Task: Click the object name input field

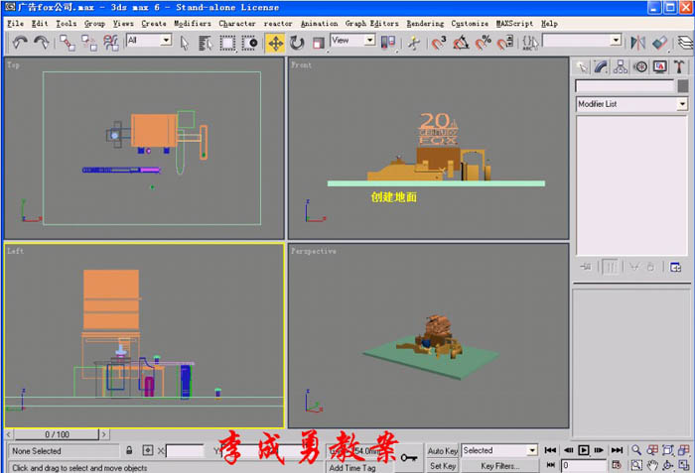Action: pos(625,85)
